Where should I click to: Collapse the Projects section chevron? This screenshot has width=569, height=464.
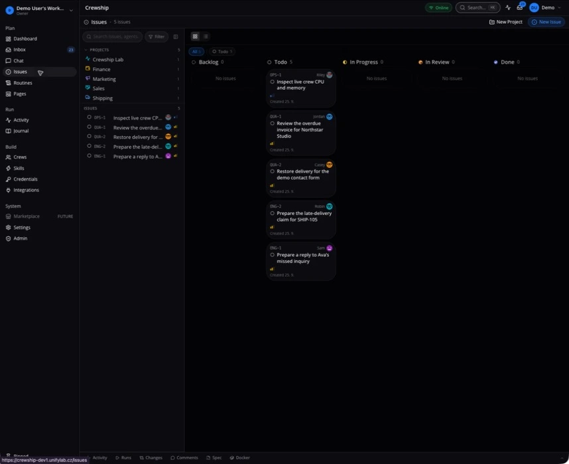click(86, 50)
